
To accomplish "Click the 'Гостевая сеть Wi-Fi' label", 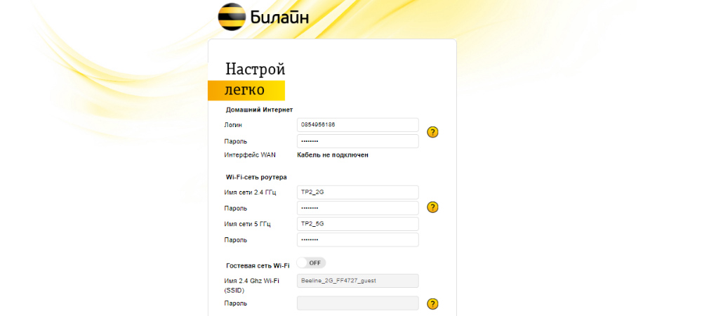I will tap(258, 265).
